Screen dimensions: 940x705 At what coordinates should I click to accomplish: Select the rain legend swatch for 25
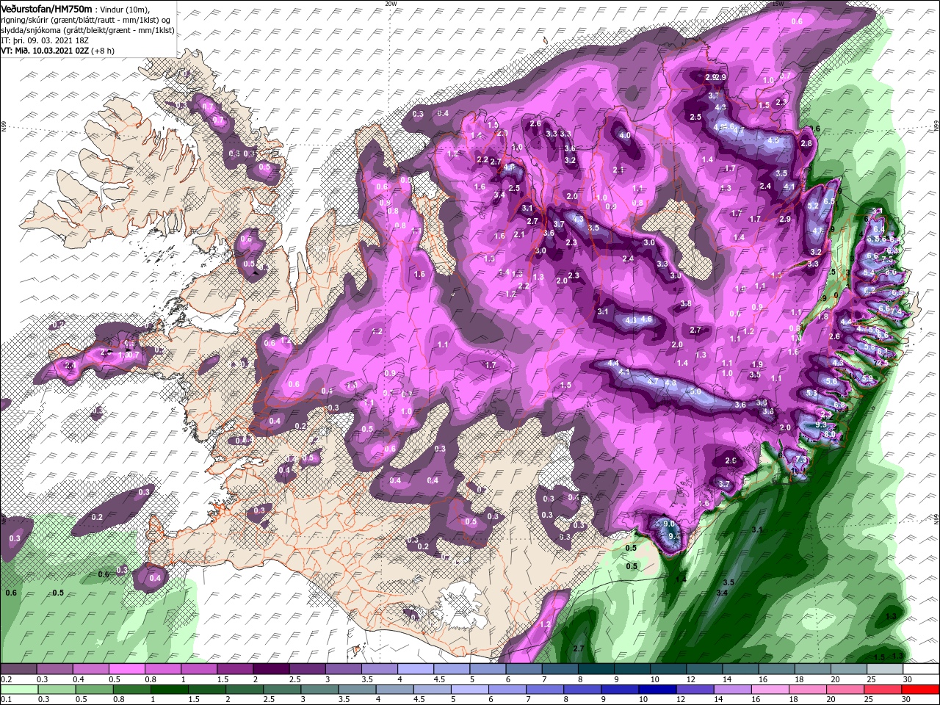coord(883,690)
